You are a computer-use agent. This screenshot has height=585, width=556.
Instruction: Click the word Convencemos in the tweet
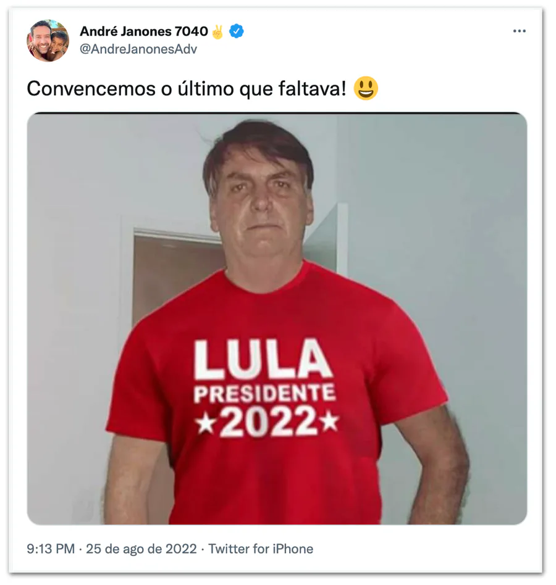click(x=91, y=89)
